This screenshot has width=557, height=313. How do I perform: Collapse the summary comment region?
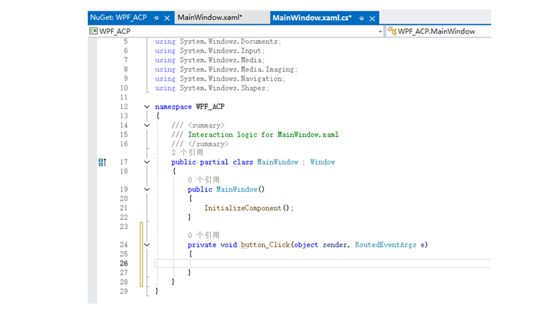pos(147,125)
